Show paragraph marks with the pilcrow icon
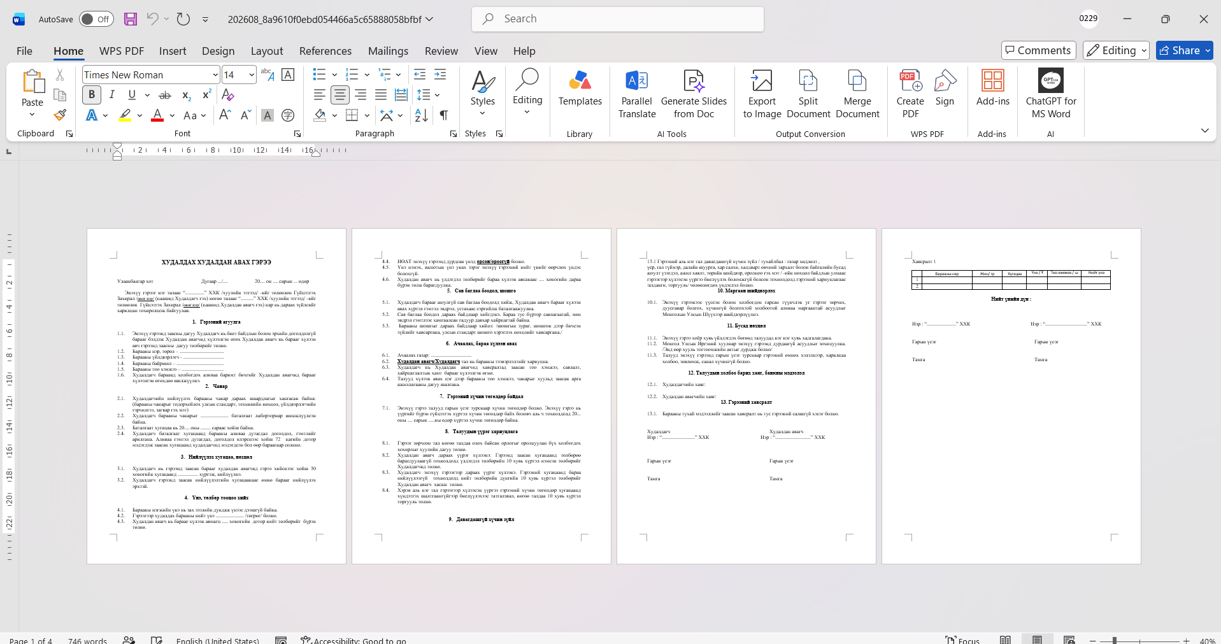Viewport: 1221px width, 644px height. (444, 115)
